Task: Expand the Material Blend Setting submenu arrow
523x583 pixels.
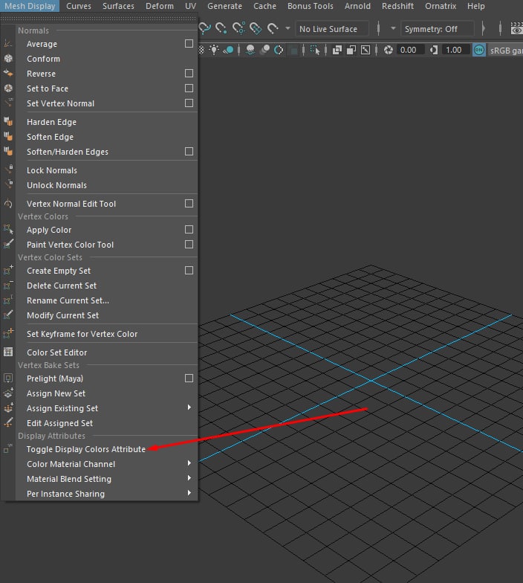Action: tap(189, 478)
